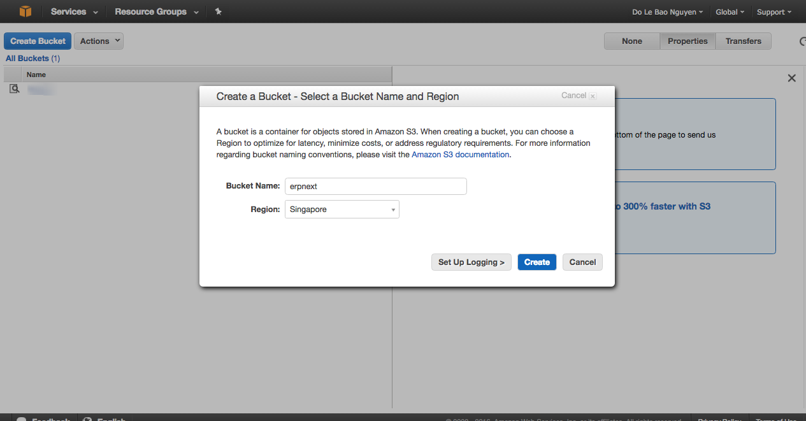806x421 pixels.
Task: Expand the Resource Groups menu
Action: click(x=156, y=11)
